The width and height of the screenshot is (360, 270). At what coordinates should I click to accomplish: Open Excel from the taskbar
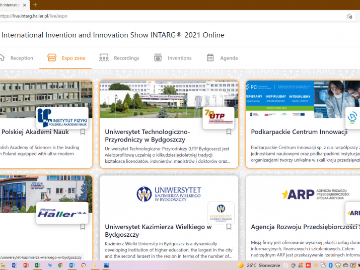pyautogui.click(x=37, y=265)
